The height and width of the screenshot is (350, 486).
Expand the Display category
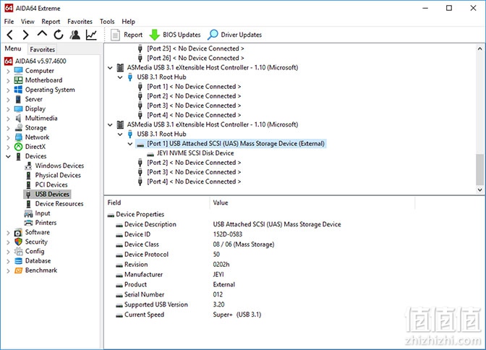coord(8,108)
